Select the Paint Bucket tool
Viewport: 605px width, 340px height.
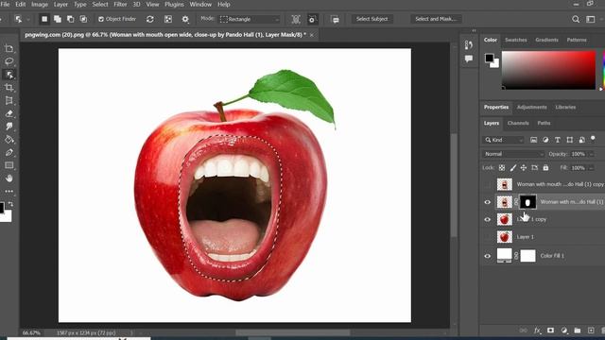click(9, 140)
